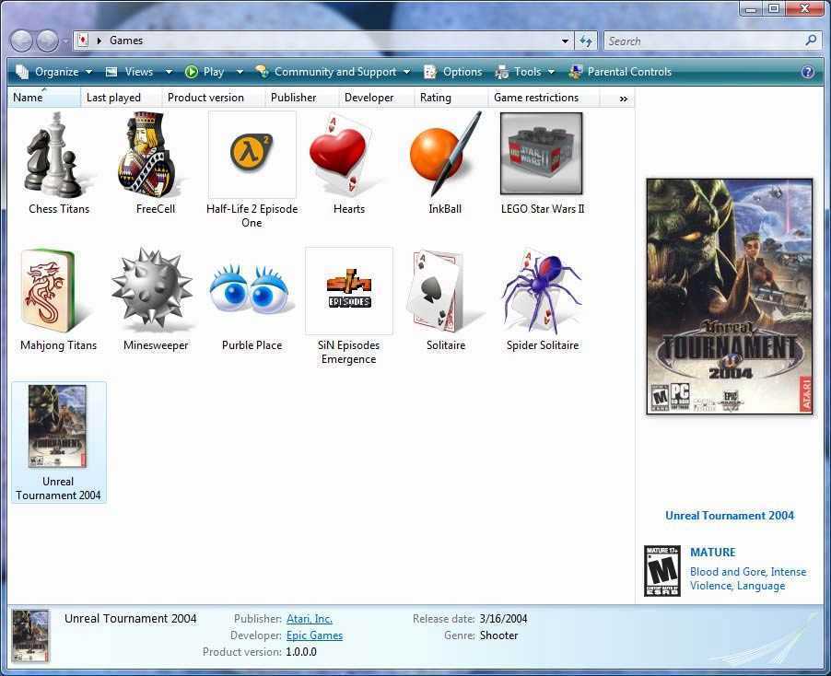
Task: Expand the Play dropdown arrow
Action: coord(240,72)
